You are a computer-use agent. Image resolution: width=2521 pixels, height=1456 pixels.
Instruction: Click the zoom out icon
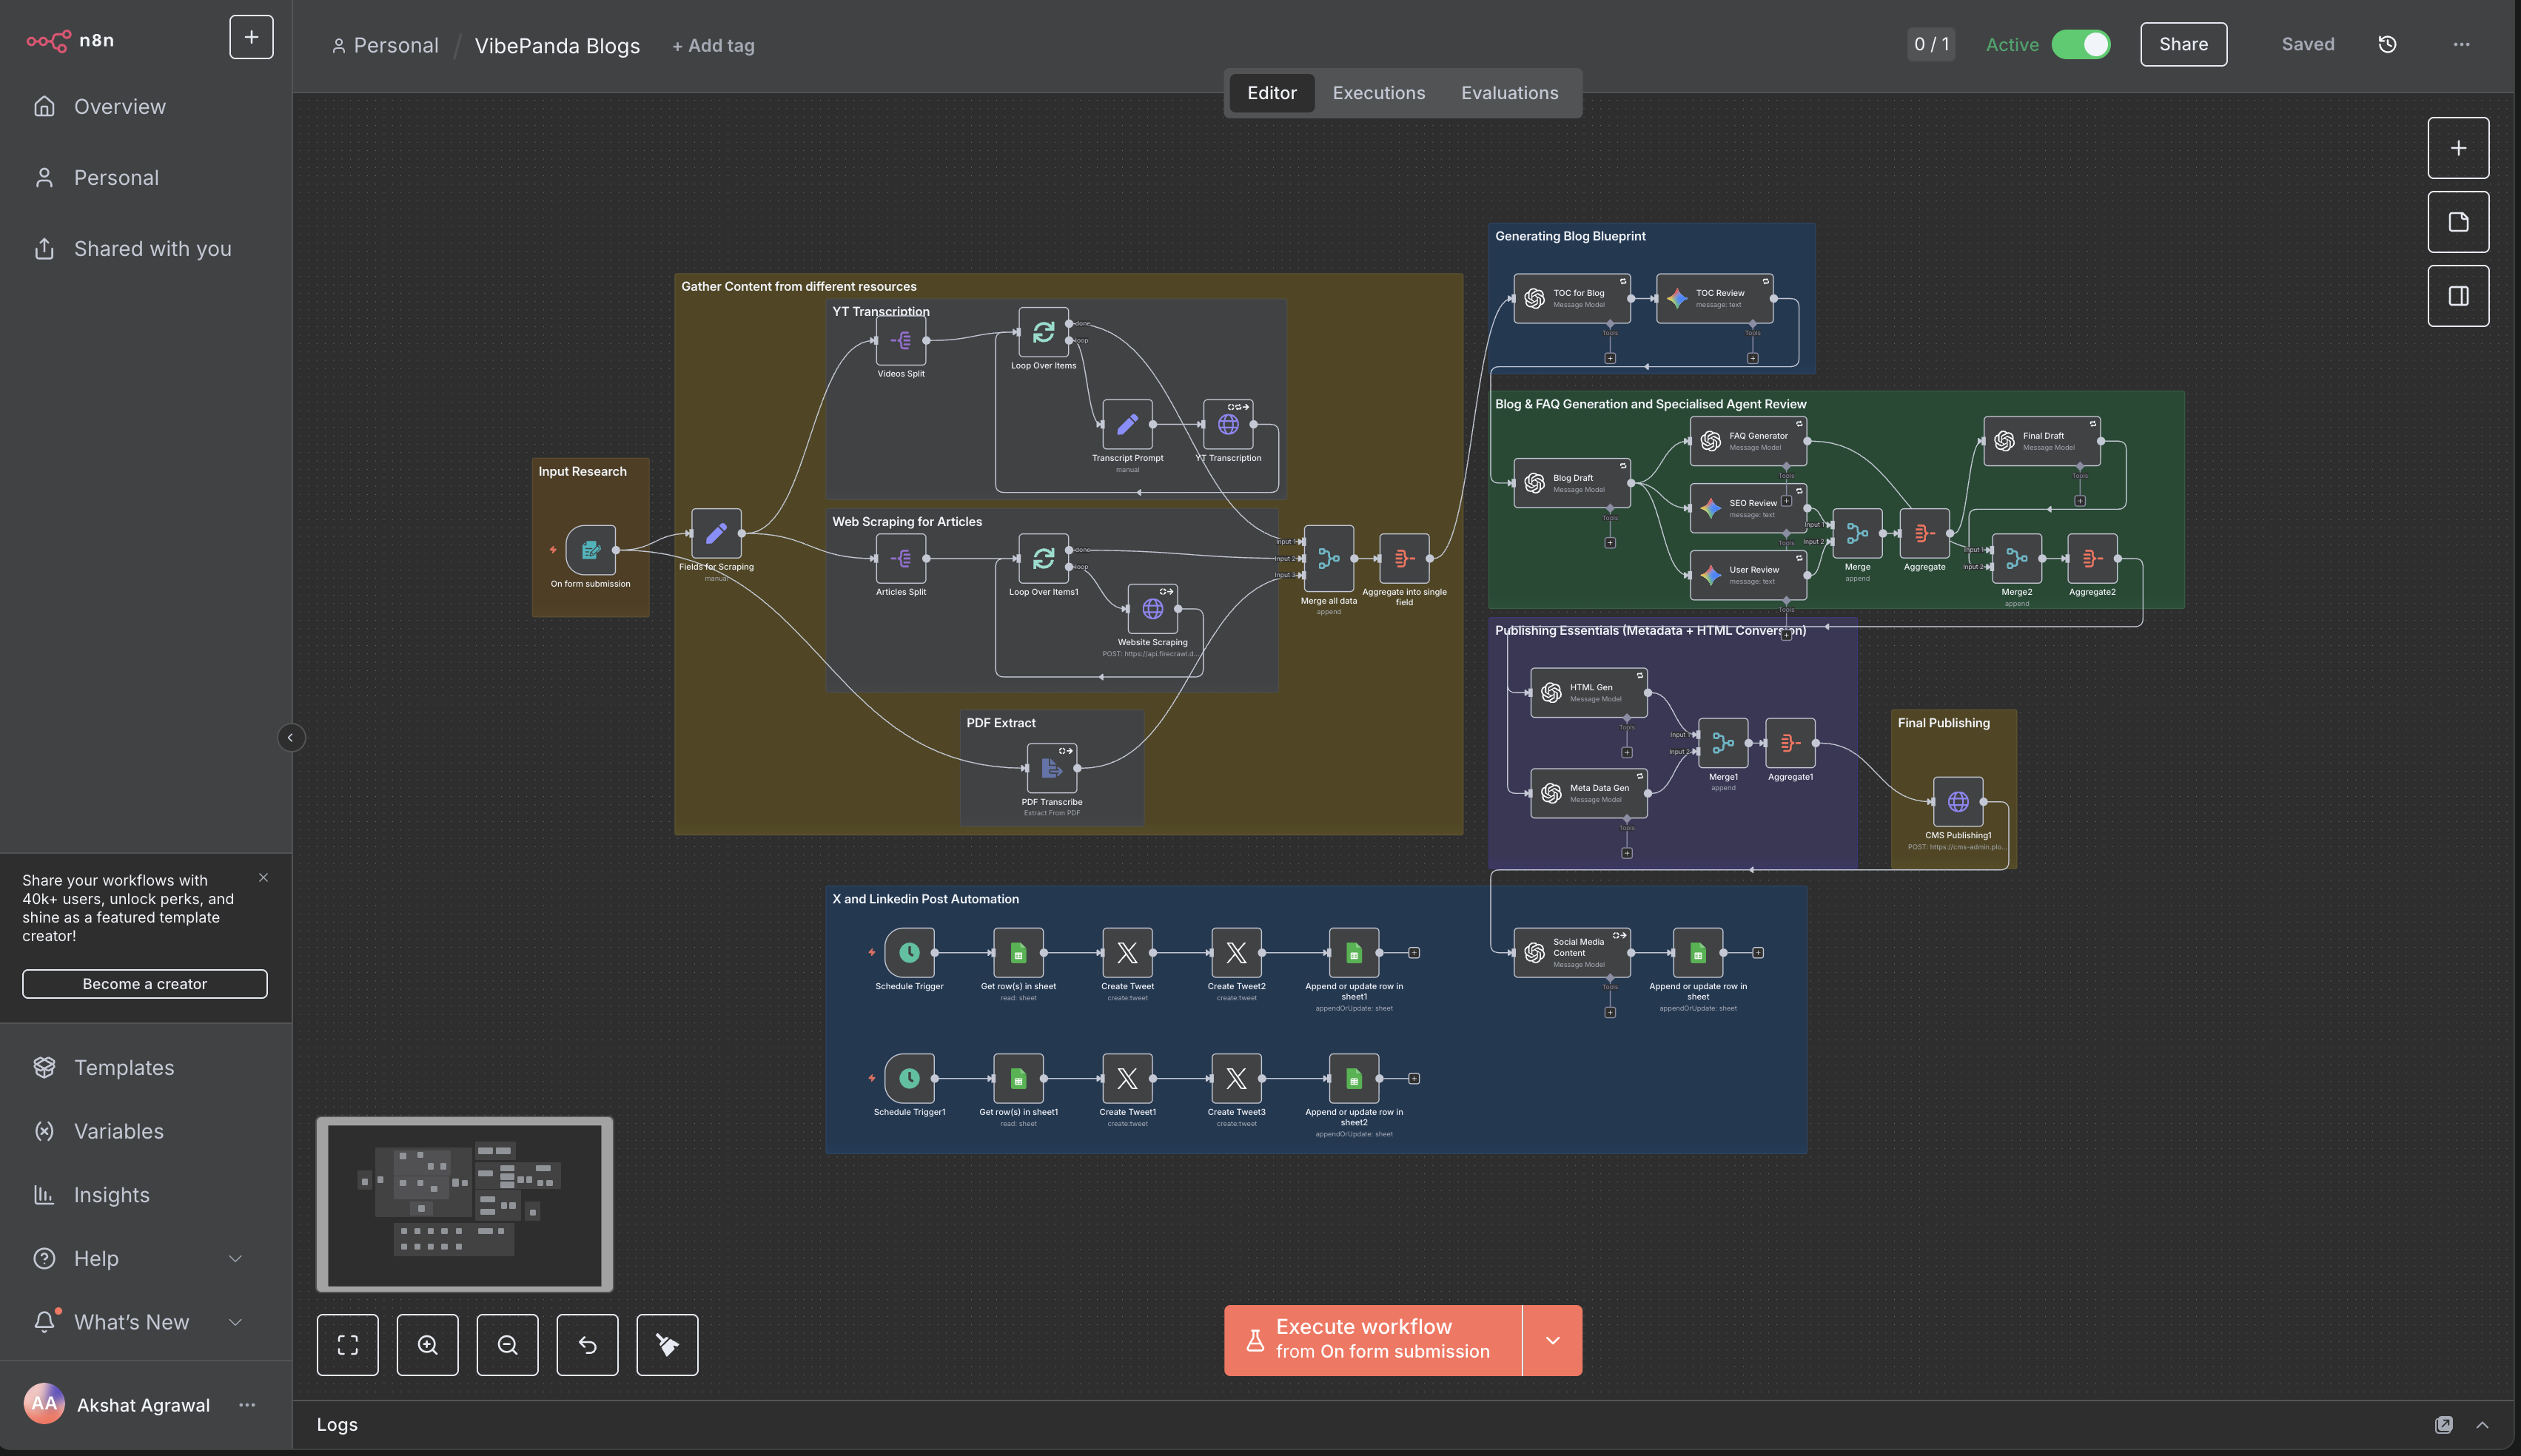click(507, 1344)
